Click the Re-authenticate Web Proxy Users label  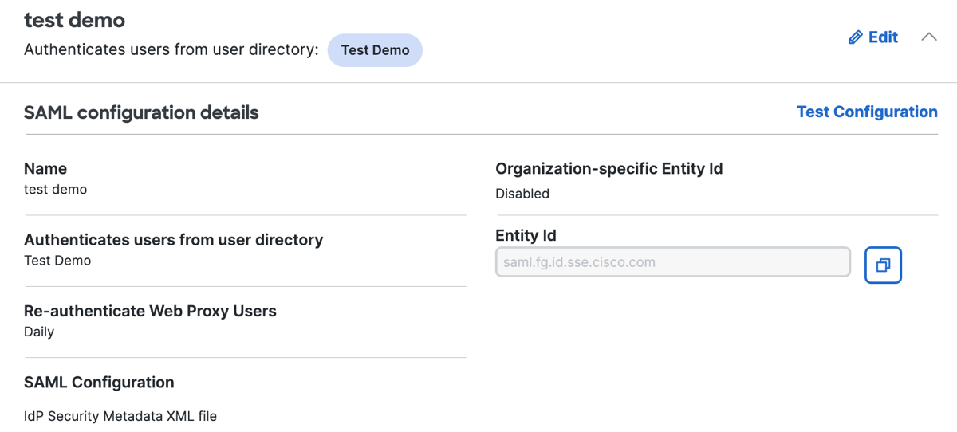coord(150,311)
